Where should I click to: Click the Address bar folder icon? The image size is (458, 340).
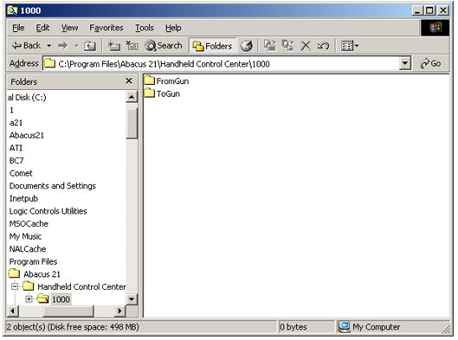[x=50, y=63]
